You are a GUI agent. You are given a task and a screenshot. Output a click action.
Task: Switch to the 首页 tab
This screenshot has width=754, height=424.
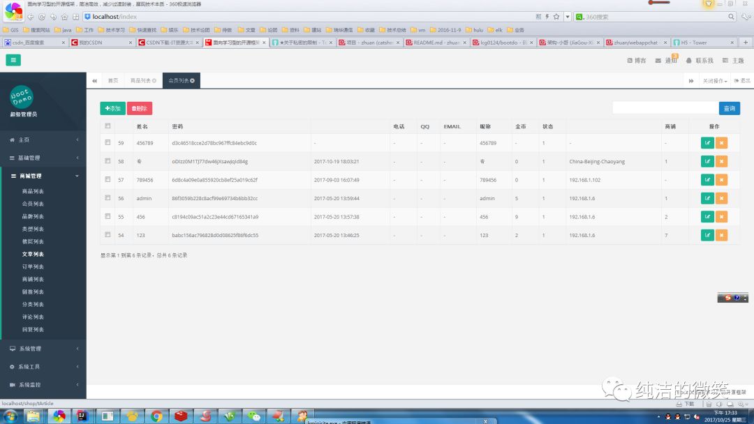coord(113,80)
